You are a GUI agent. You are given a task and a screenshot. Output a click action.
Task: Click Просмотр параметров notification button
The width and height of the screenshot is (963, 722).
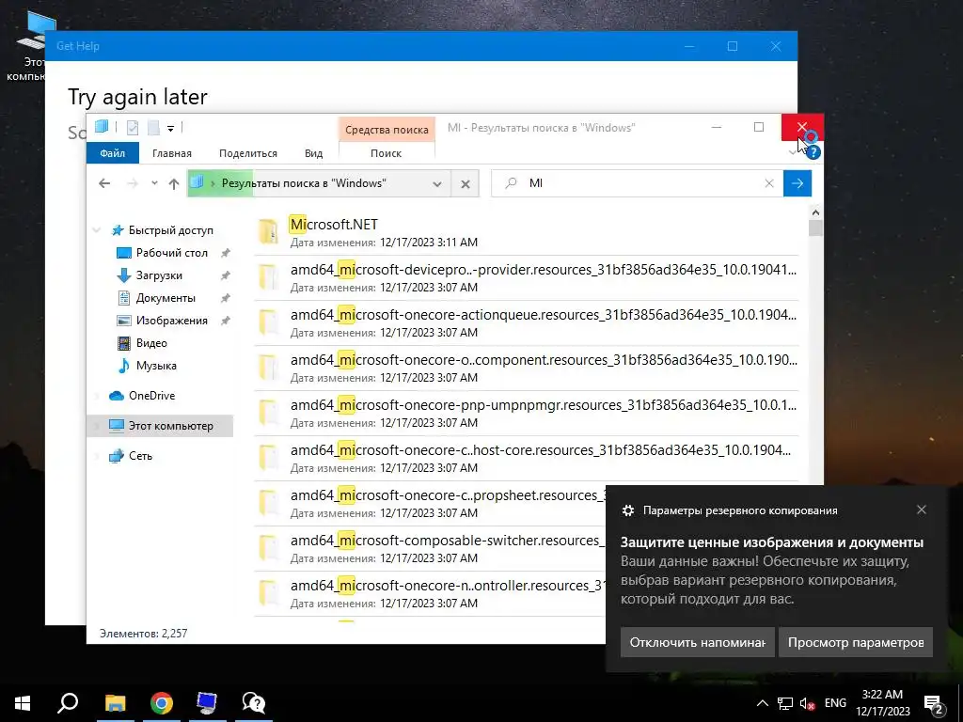(856, 642)
